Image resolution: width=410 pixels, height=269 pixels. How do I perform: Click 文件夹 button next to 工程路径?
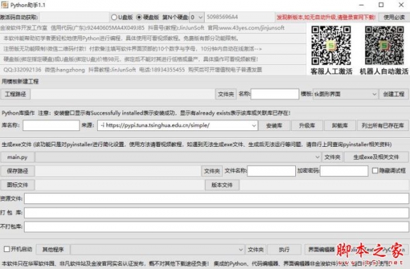pos(226,94)
